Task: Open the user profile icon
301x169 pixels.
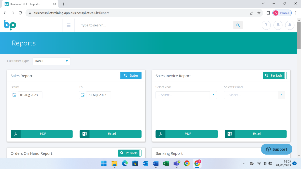Action: tap(278, 25)
